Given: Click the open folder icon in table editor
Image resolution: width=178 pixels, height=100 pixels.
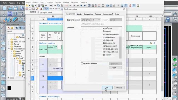Looking at the screenshot, I should pos(27,6).
